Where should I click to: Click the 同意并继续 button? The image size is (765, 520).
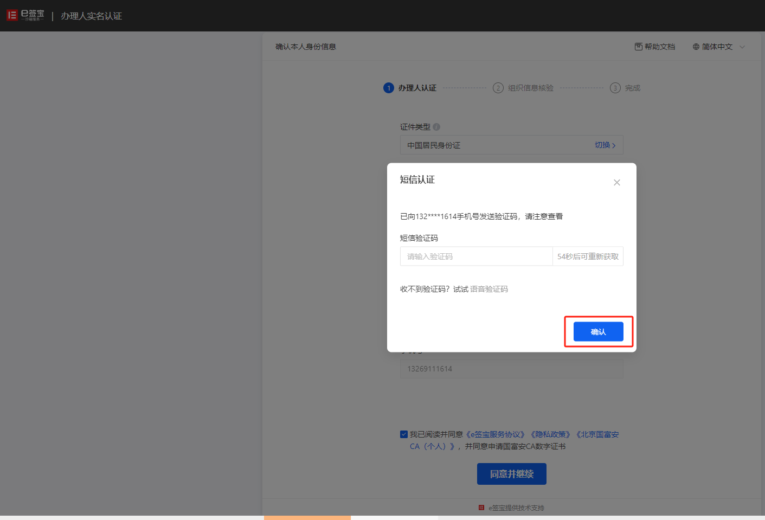511,474
